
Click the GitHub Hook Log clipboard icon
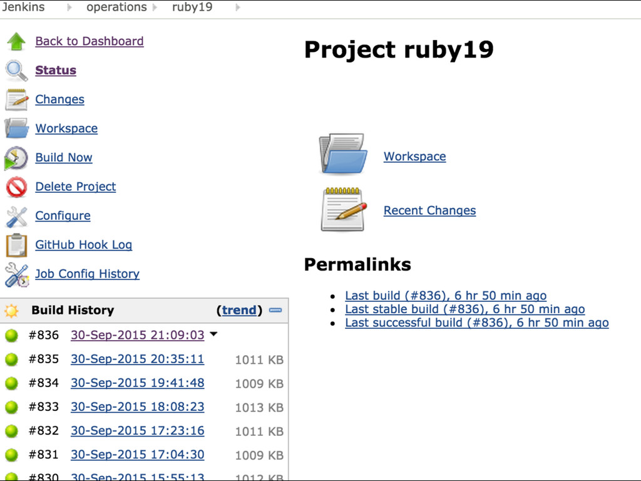point(16,245)
